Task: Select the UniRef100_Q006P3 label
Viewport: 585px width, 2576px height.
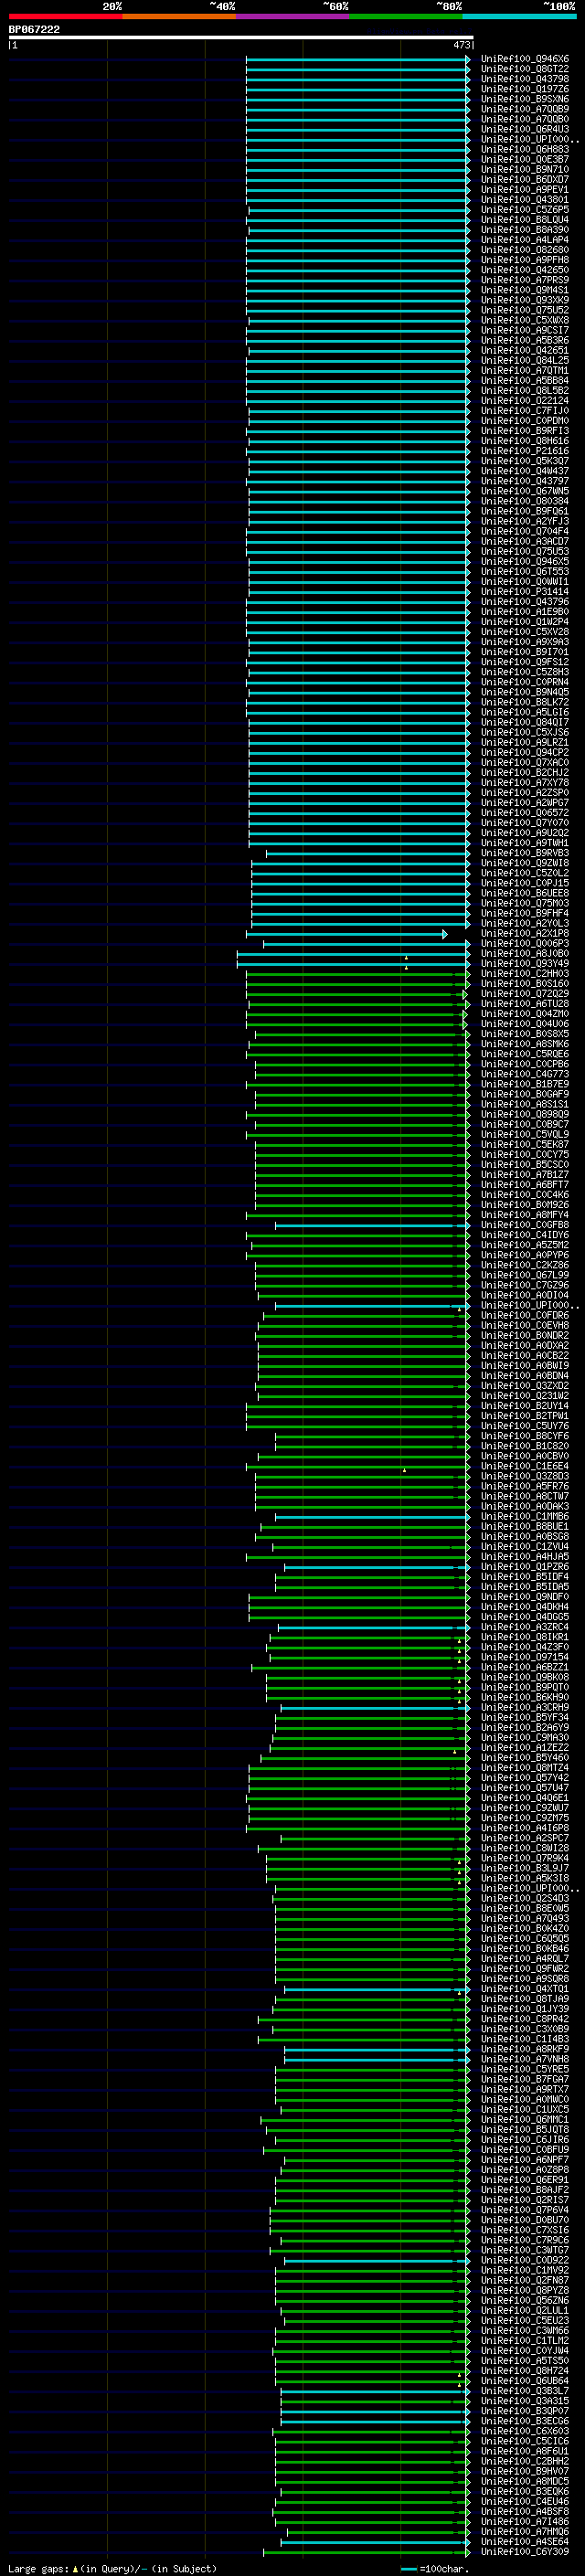Action: [525, 944]
